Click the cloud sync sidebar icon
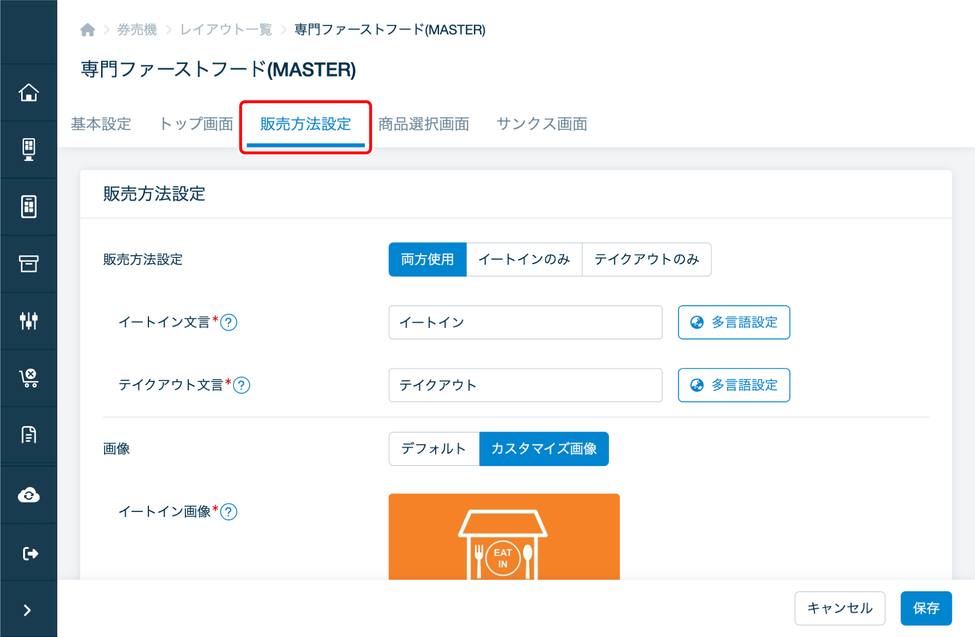Screen dimensions: 975x637 tap(29, 495)
